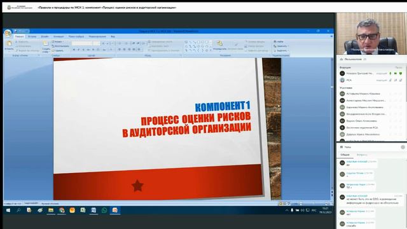Open the Font group dialog launcher
This screenshot has width=407, height=229.
coord(114,55)
